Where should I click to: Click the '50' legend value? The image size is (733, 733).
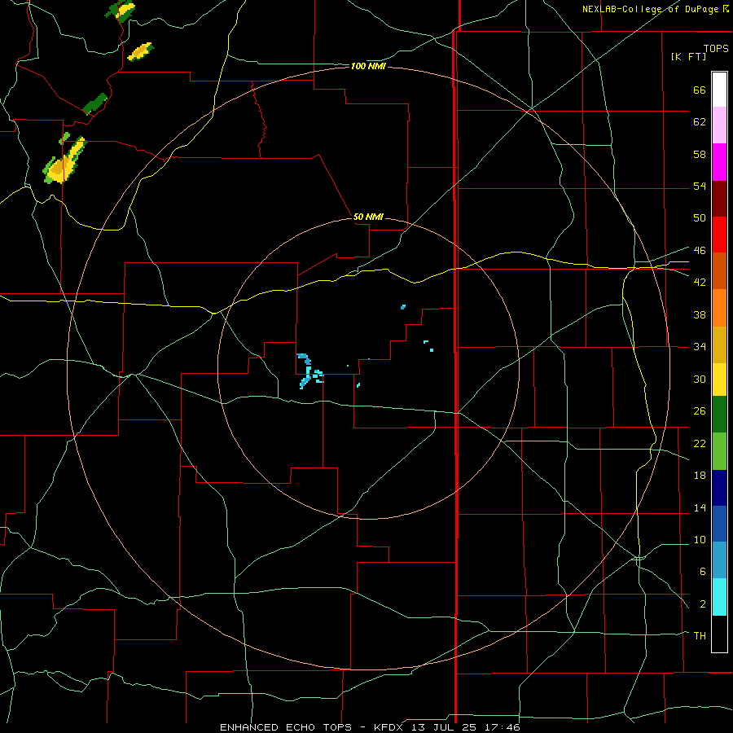[x=700, y=218]
